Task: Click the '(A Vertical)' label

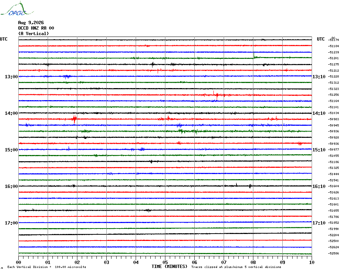Action: point(33,33)
